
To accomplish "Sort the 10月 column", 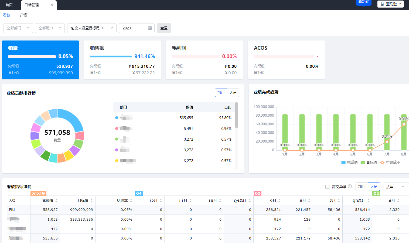I will tap(220, 201).
